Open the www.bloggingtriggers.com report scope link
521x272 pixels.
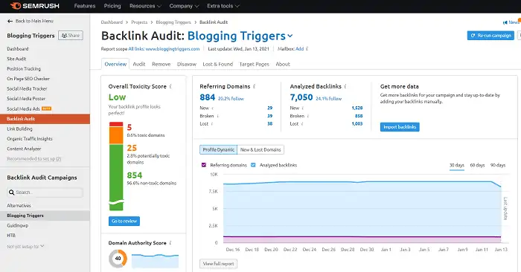tap(173, 49)
